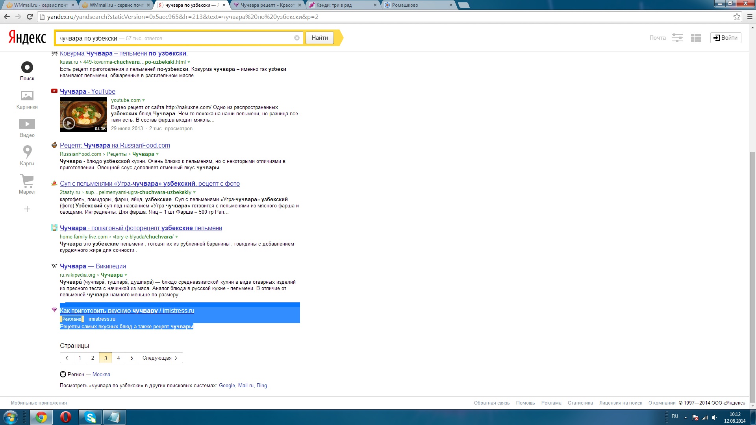
Task: Open Видео search section
Action: (x=27, y=128)
